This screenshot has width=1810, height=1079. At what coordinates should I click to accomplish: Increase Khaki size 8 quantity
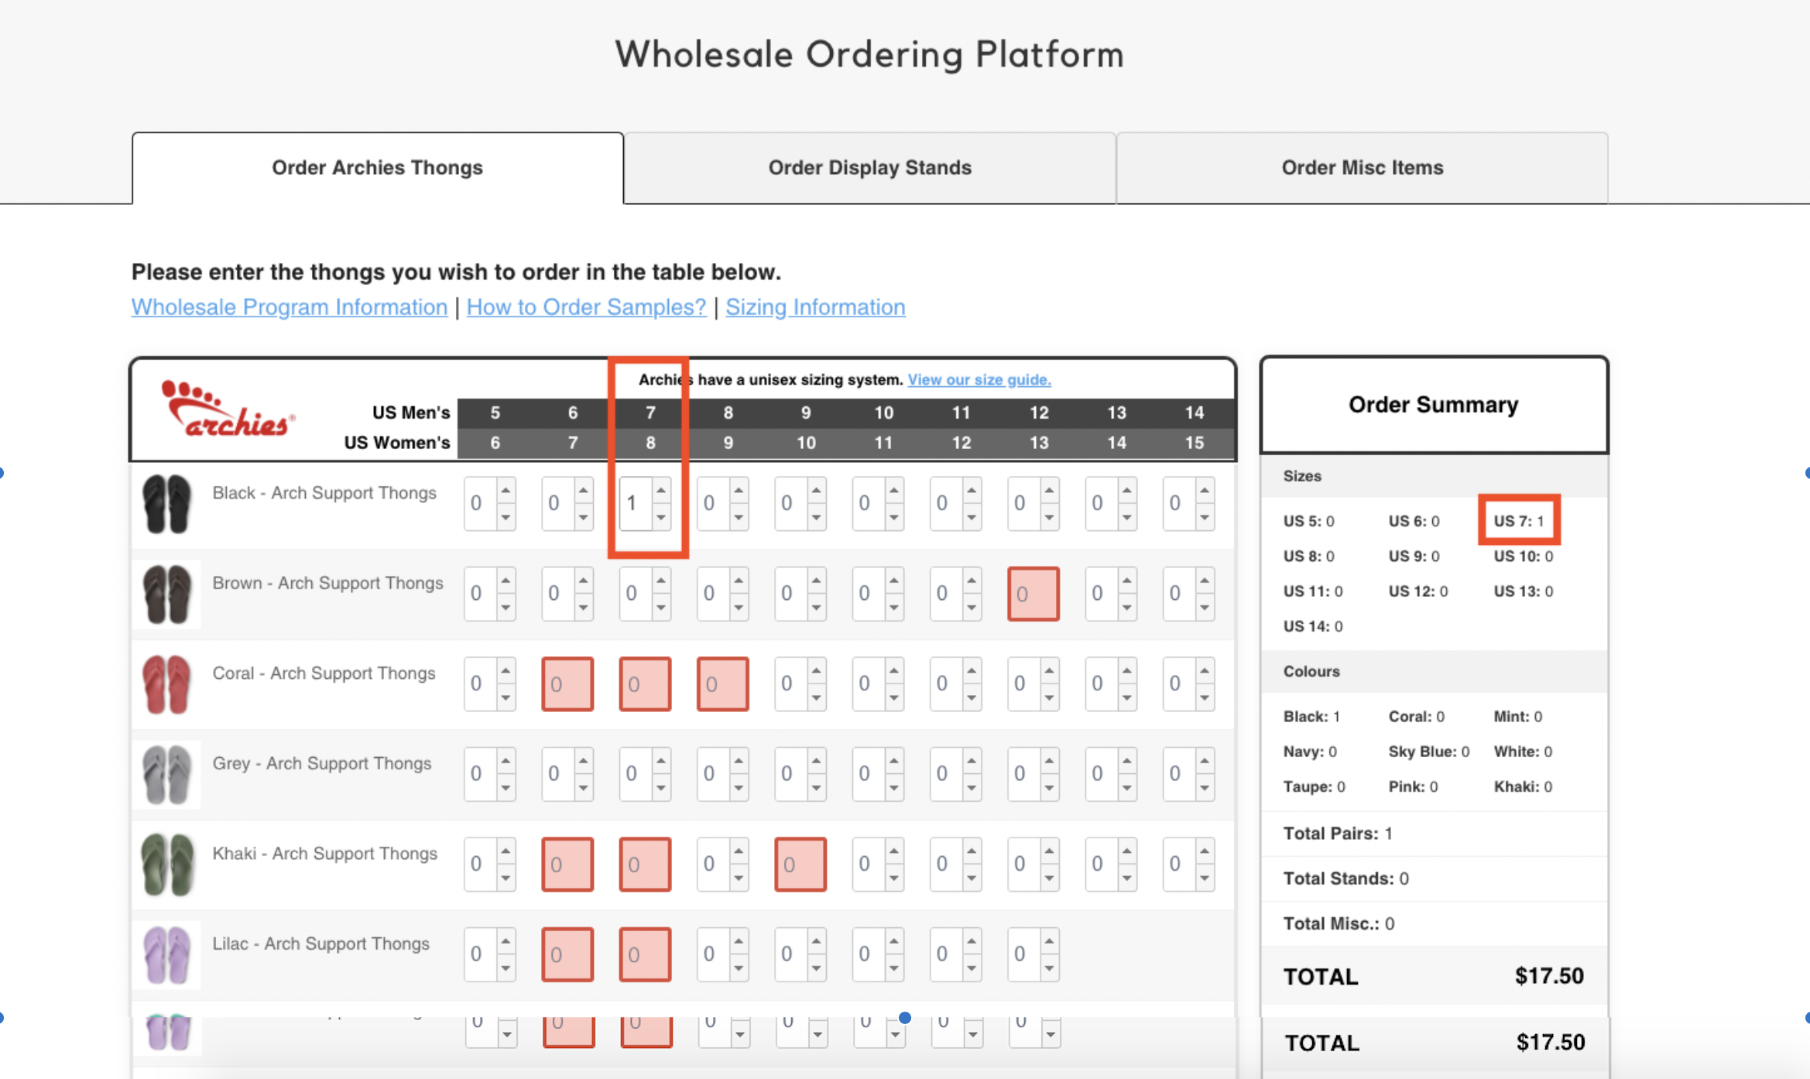pyautogui.click(x=739, y=851)
